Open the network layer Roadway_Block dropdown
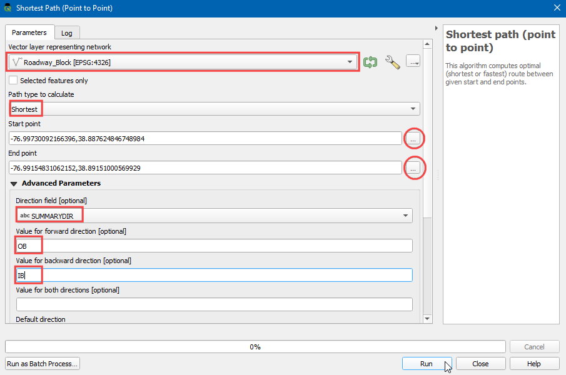Screen dimensions: 566x375 pyautogui.click(x=184, y=62)
